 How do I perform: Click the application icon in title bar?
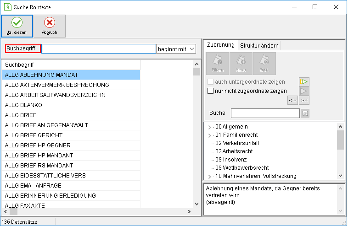[7, 7]
